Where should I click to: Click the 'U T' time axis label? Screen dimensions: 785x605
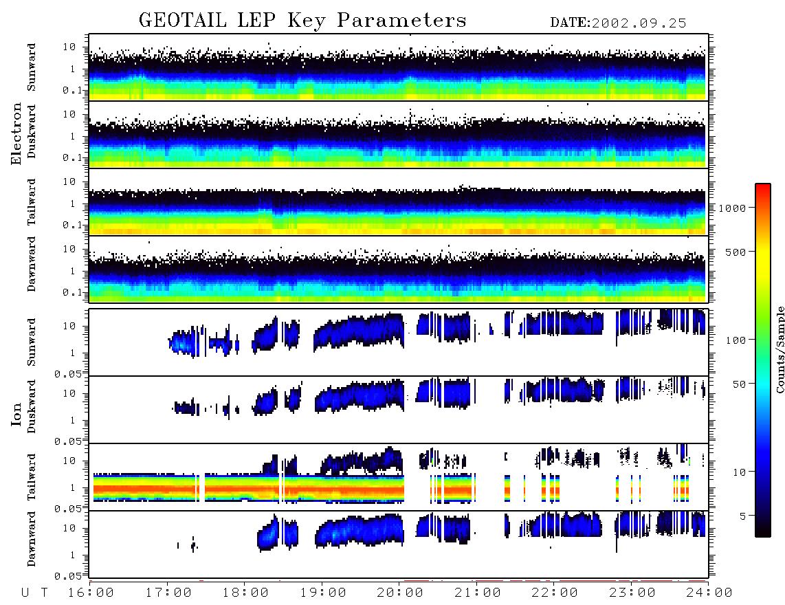click(34, 593)
